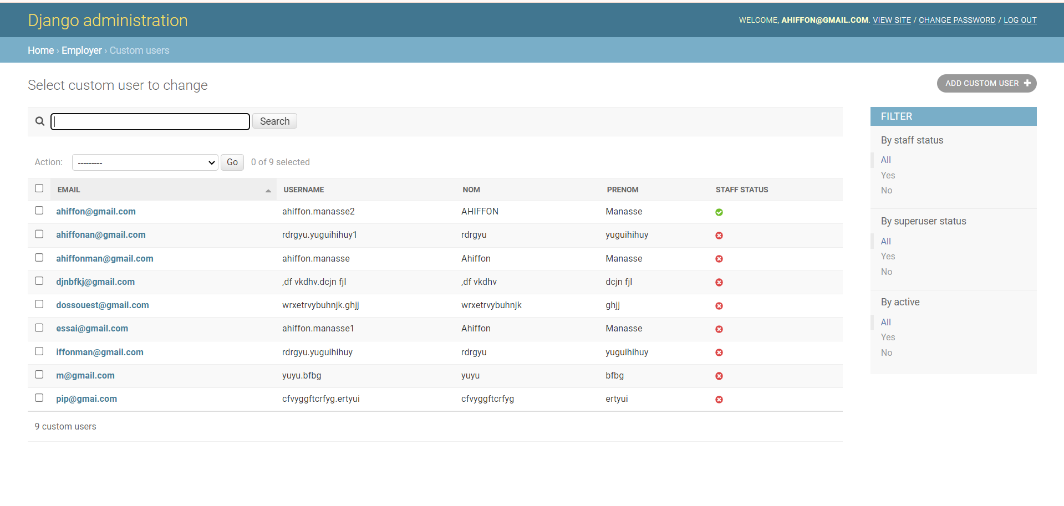Open the Log Out link

click(x=1020, y=20)
